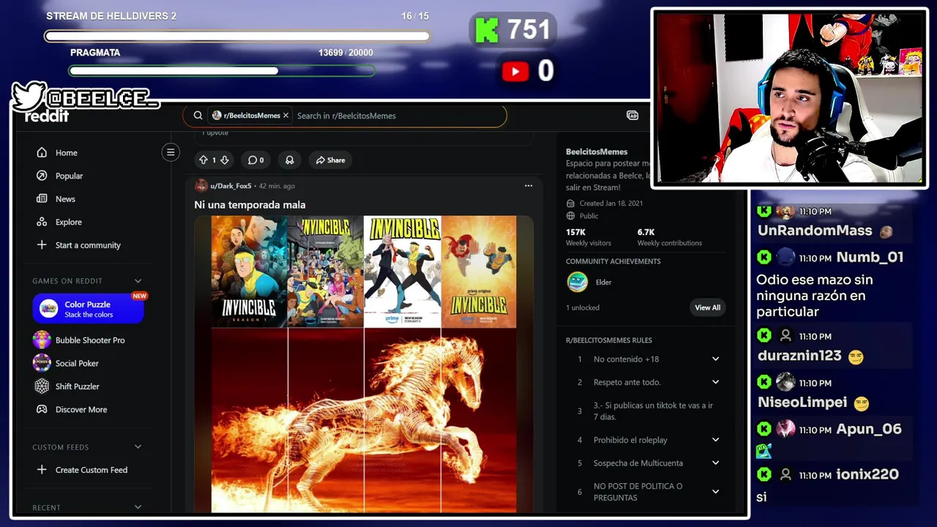Click the Popular arrow icon

coord(42,176)
